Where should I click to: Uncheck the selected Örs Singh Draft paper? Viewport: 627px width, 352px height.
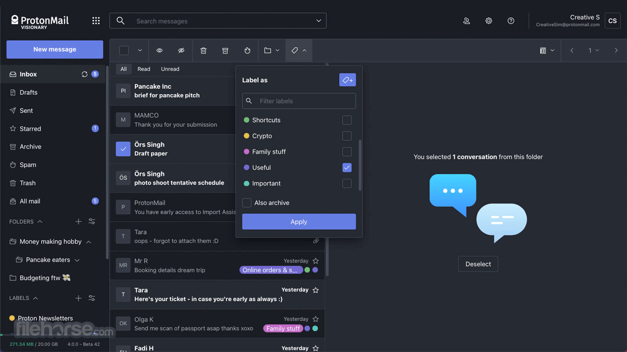click(123, 149)
